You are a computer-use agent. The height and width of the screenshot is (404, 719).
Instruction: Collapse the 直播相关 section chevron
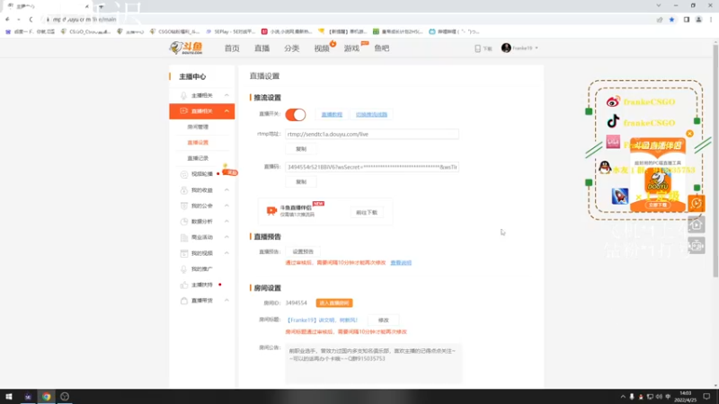click(226, 110)
